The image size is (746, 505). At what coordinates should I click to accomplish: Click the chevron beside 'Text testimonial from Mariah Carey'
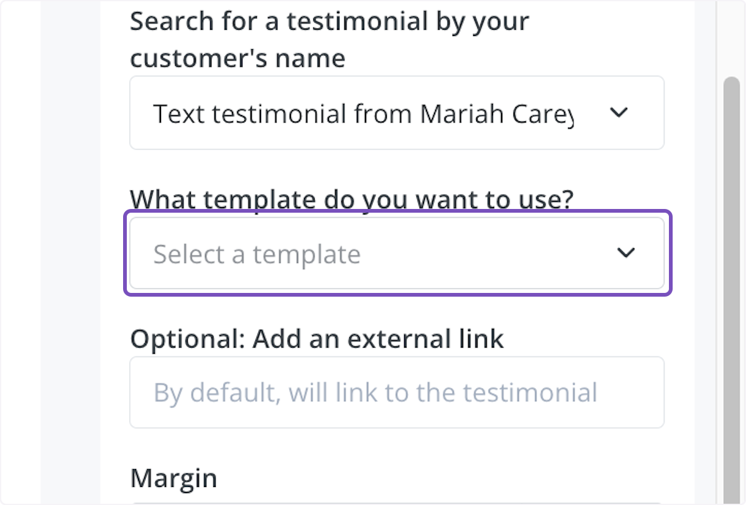619,113
